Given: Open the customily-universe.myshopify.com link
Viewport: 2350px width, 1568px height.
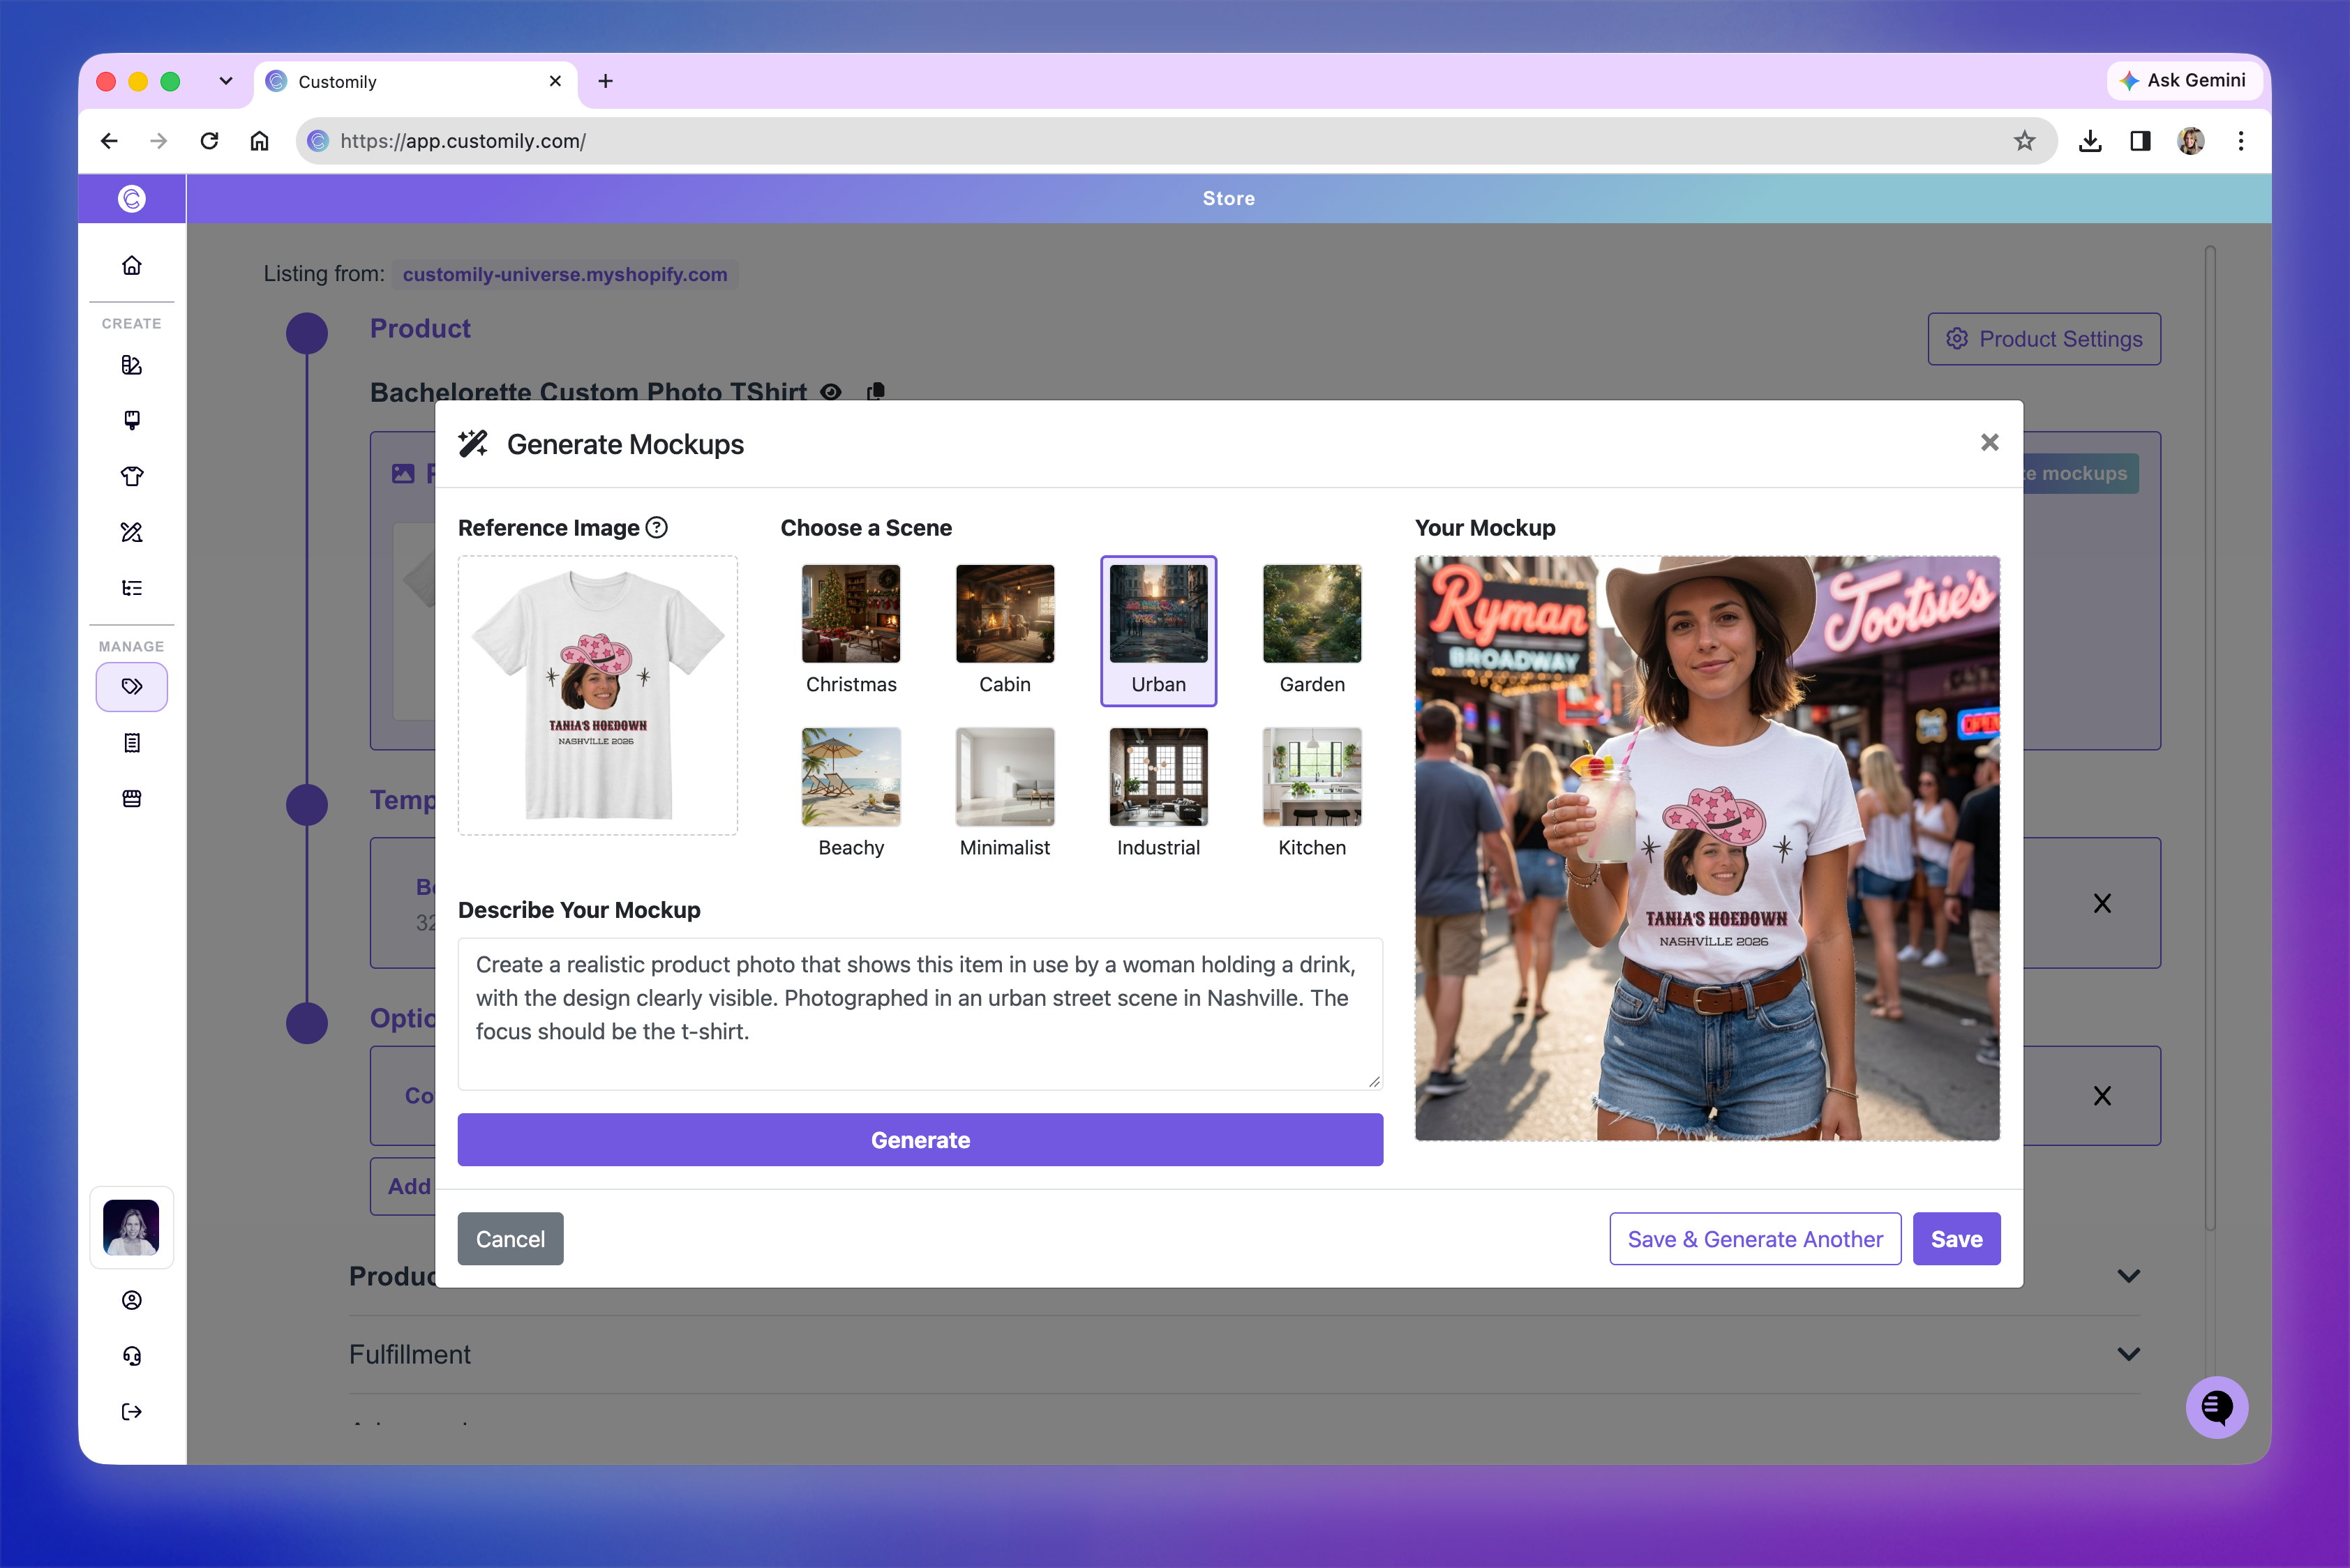Looking at the screenshot, I should [x=565, y=274].
